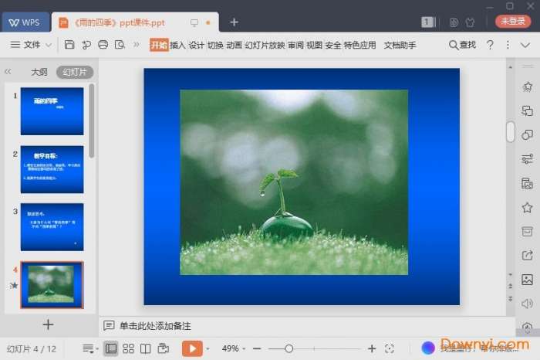Click vertical scrollbar thumb of slide editor
This screenshot has width=540, height=360.
pos(511,131)
